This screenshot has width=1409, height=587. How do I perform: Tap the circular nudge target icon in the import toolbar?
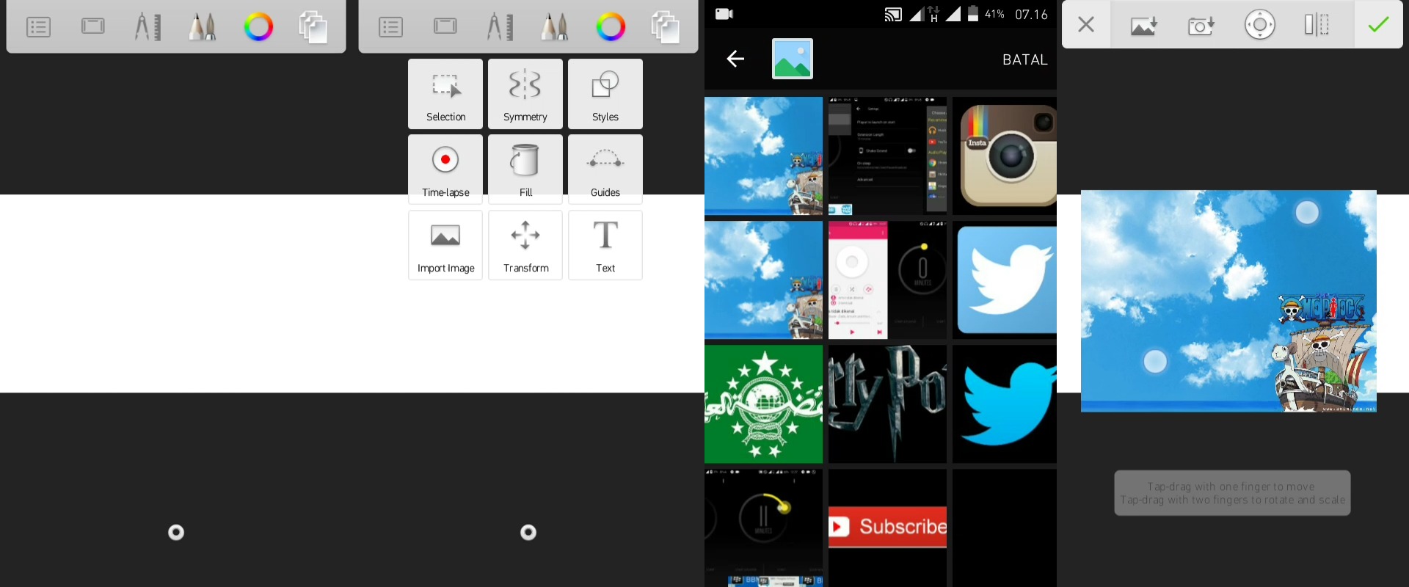(1259, 25)
